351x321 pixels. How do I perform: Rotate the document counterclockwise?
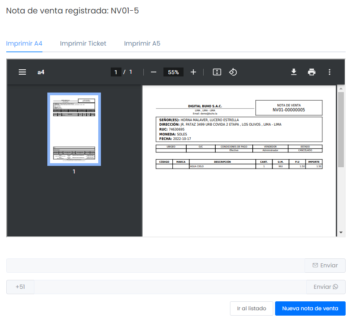tap(233, 72)
